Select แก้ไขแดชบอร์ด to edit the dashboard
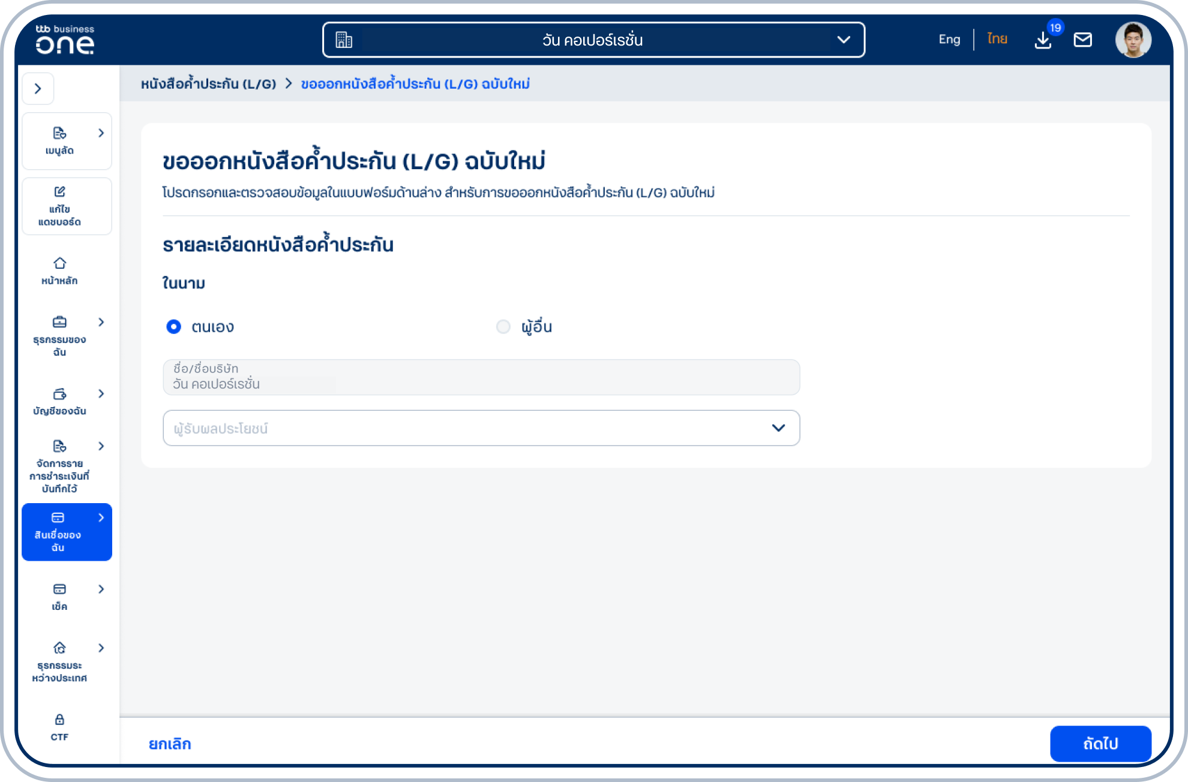 67,206
